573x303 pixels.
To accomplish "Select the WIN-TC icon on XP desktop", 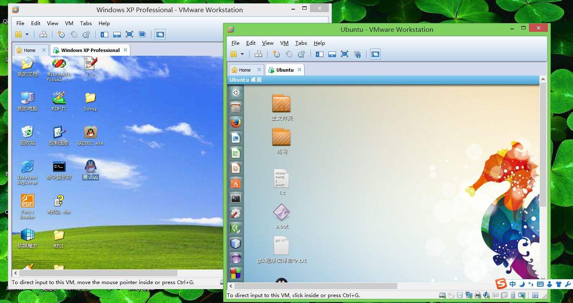I will point(59,101).
